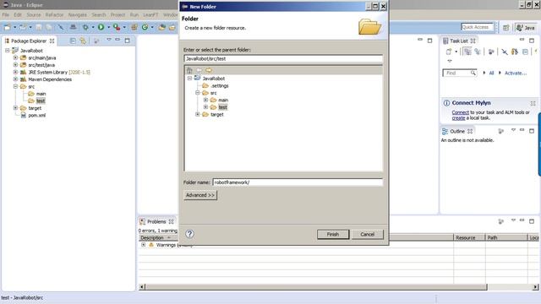This screenshot has width=541, height=304.
Task: Select the test folder in dialog tree
Action: coord(222,107)
